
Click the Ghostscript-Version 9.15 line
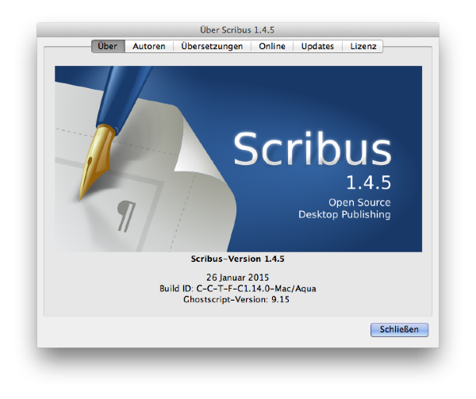click(237, 299)
